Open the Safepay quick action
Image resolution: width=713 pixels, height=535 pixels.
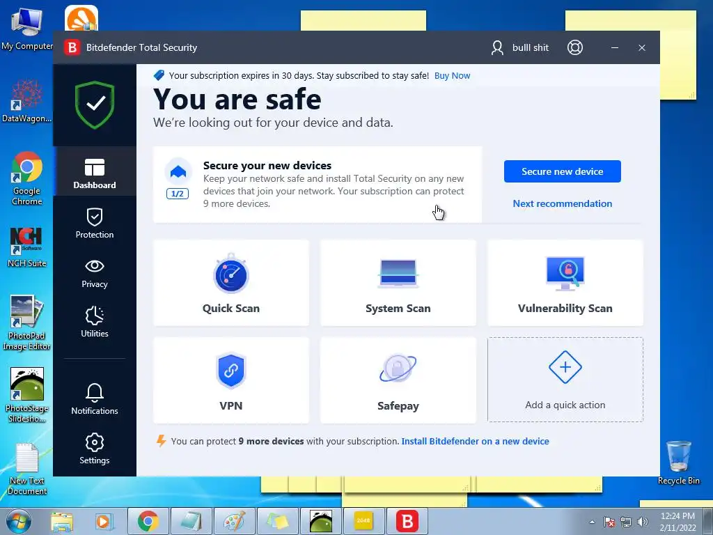[x=398, y=380]
